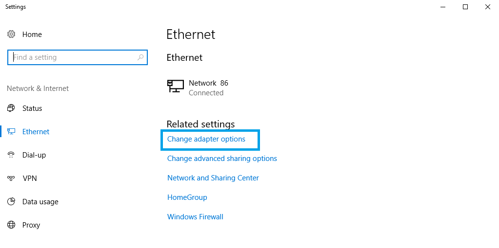Focus the 'Find a setting' search field

[x=73, y=57]
